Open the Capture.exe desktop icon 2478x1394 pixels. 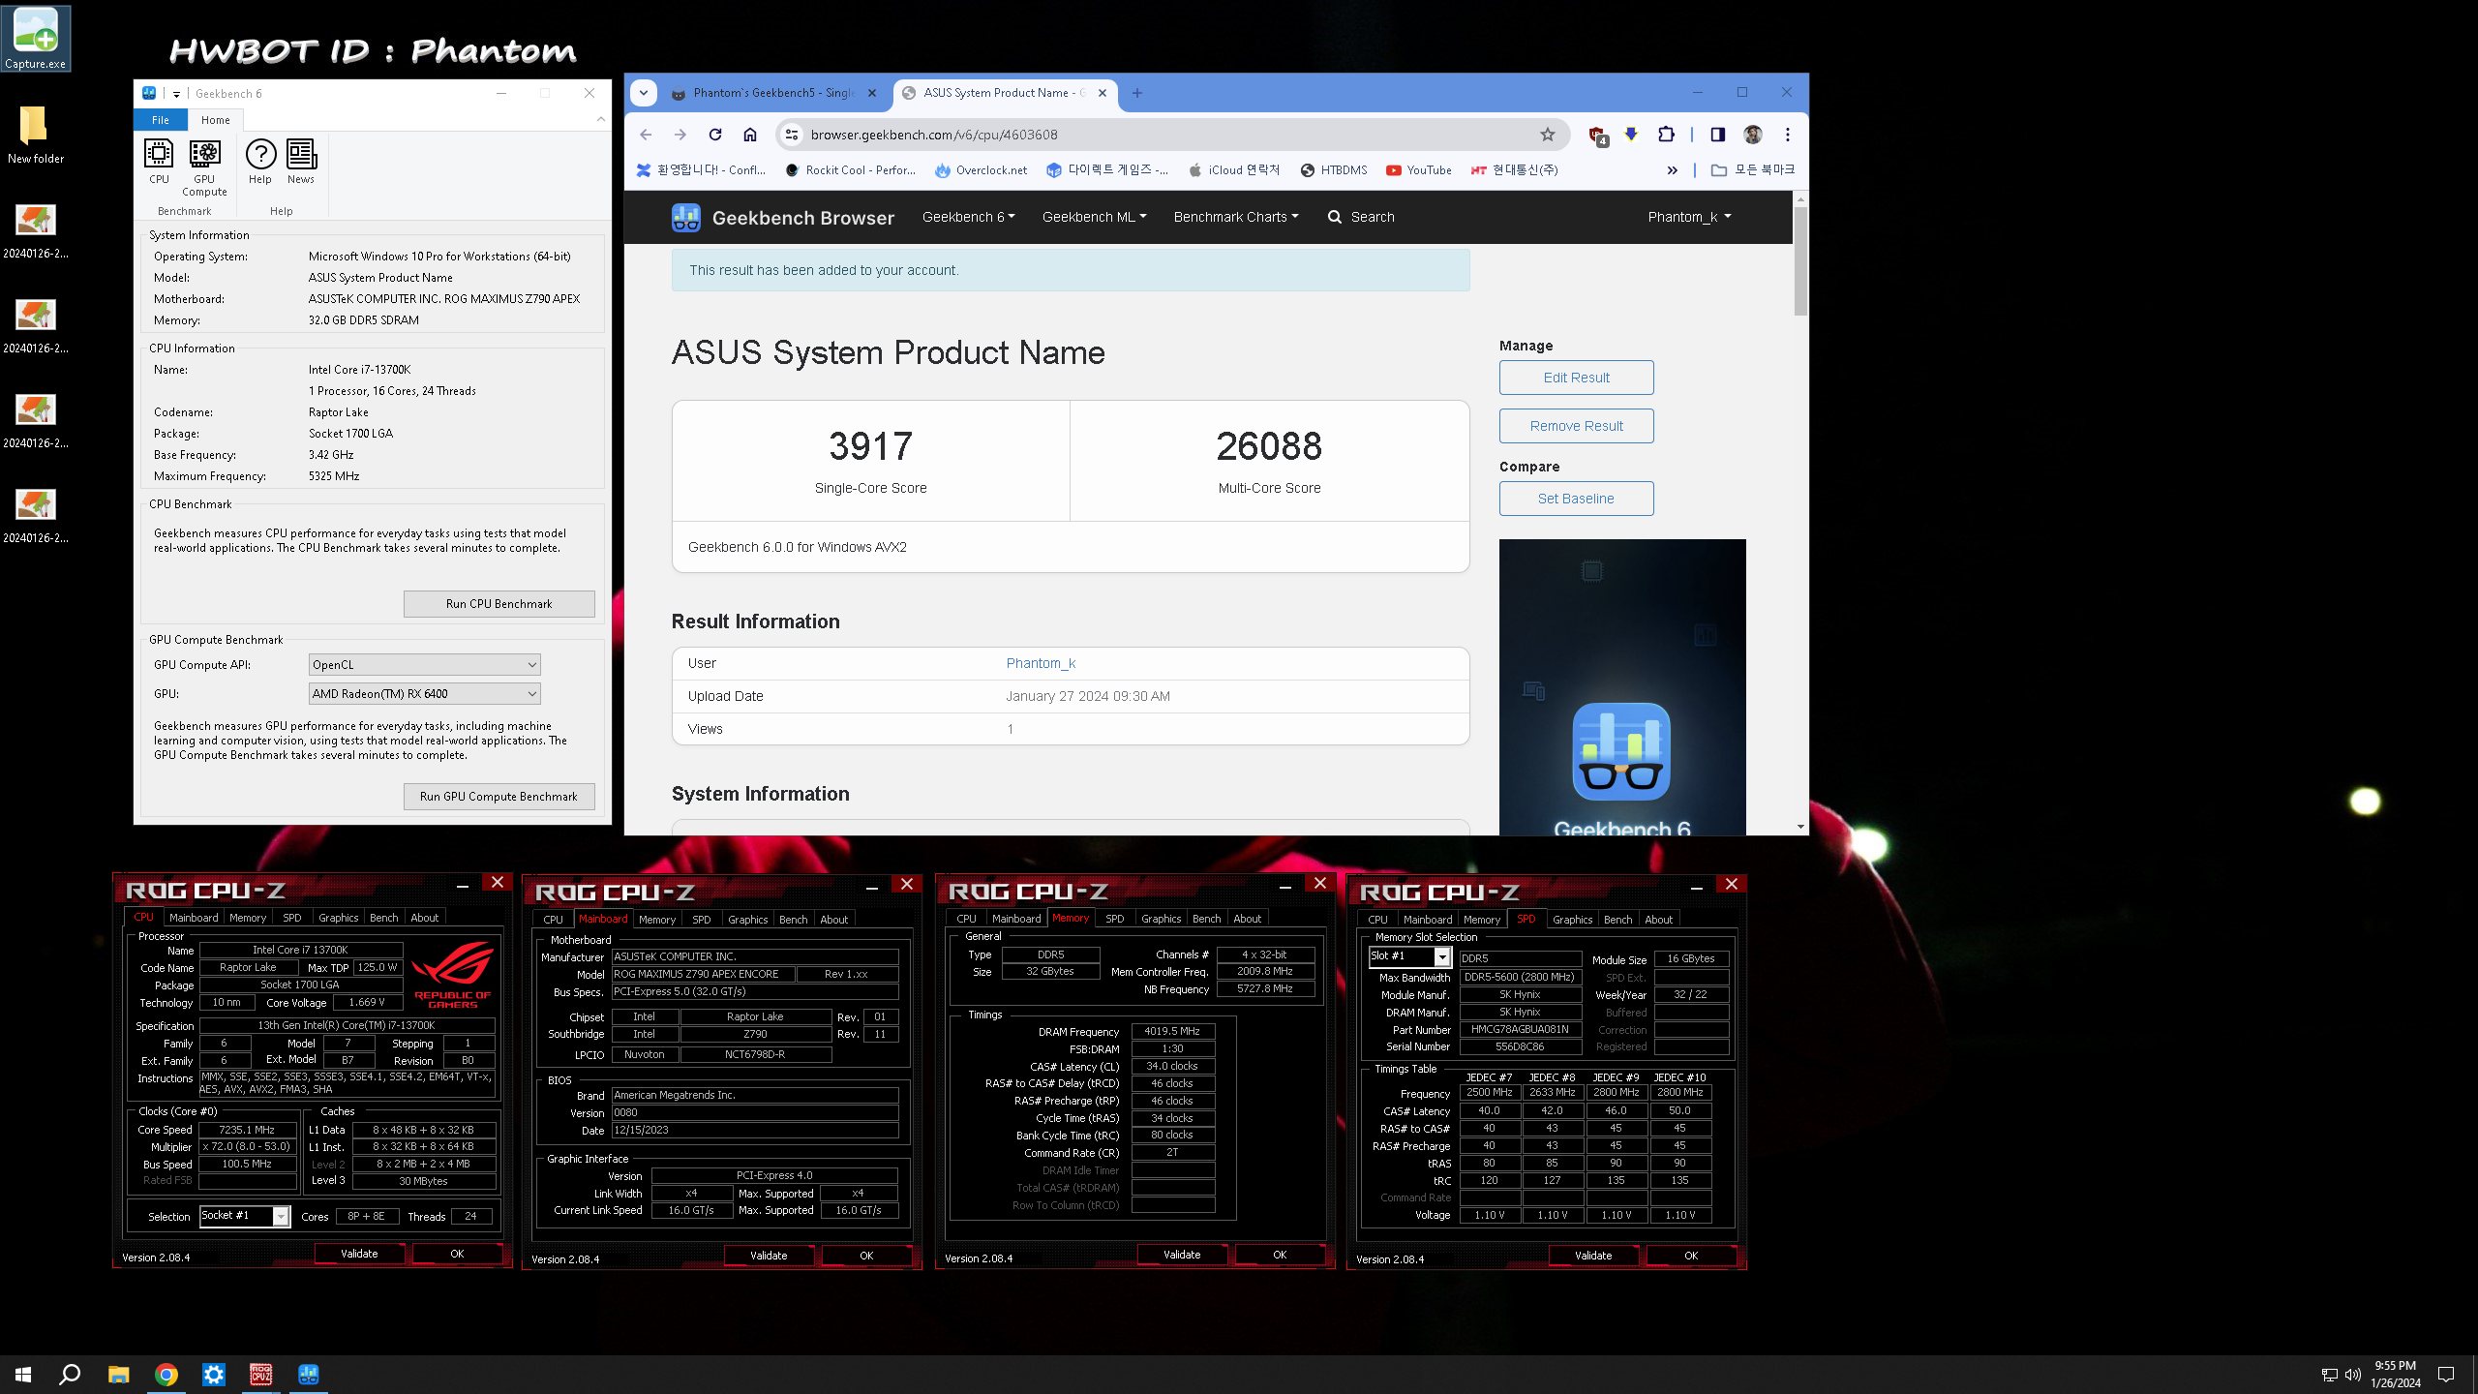click(x=36, y=38)
